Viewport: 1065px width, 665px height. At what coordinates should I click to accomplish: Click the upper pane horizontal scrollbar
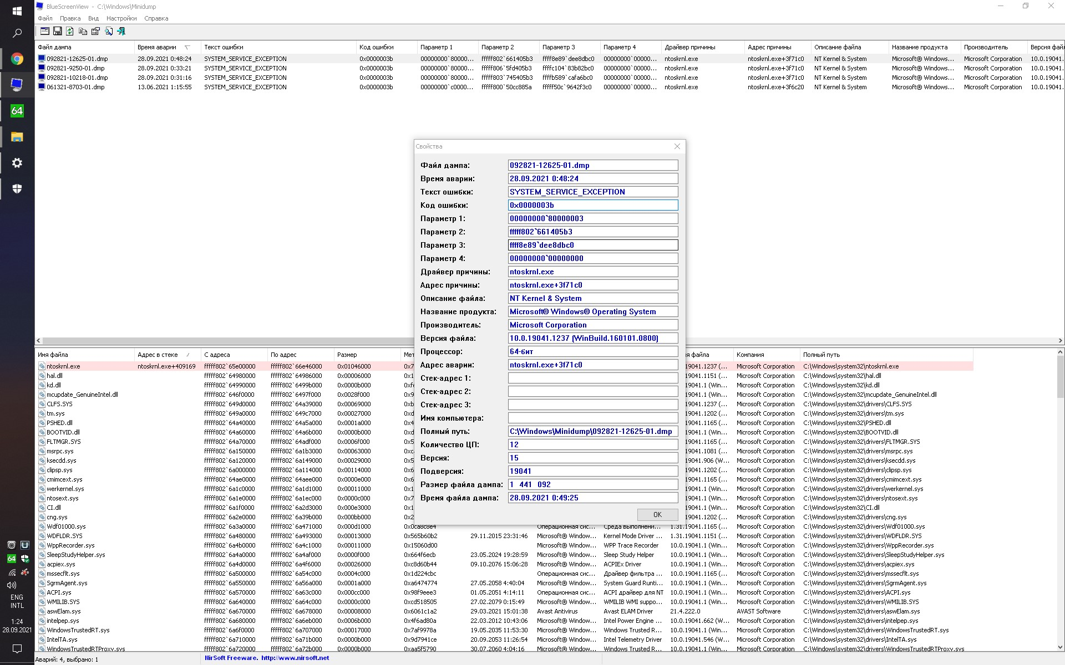(x=549, y=340)
